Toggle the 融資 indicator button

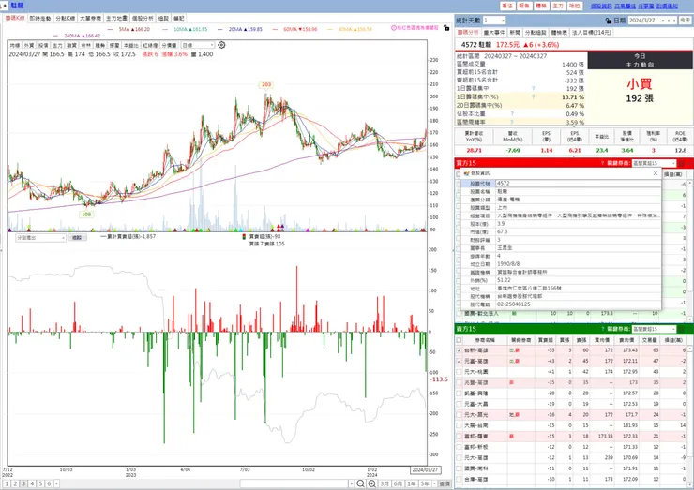point(71,45)
